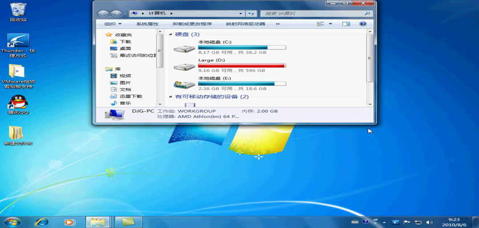Click the Local Disk (C:) drive icon
Image resolution: width=479 pixels, height=228 pixels.
(185, 48)
